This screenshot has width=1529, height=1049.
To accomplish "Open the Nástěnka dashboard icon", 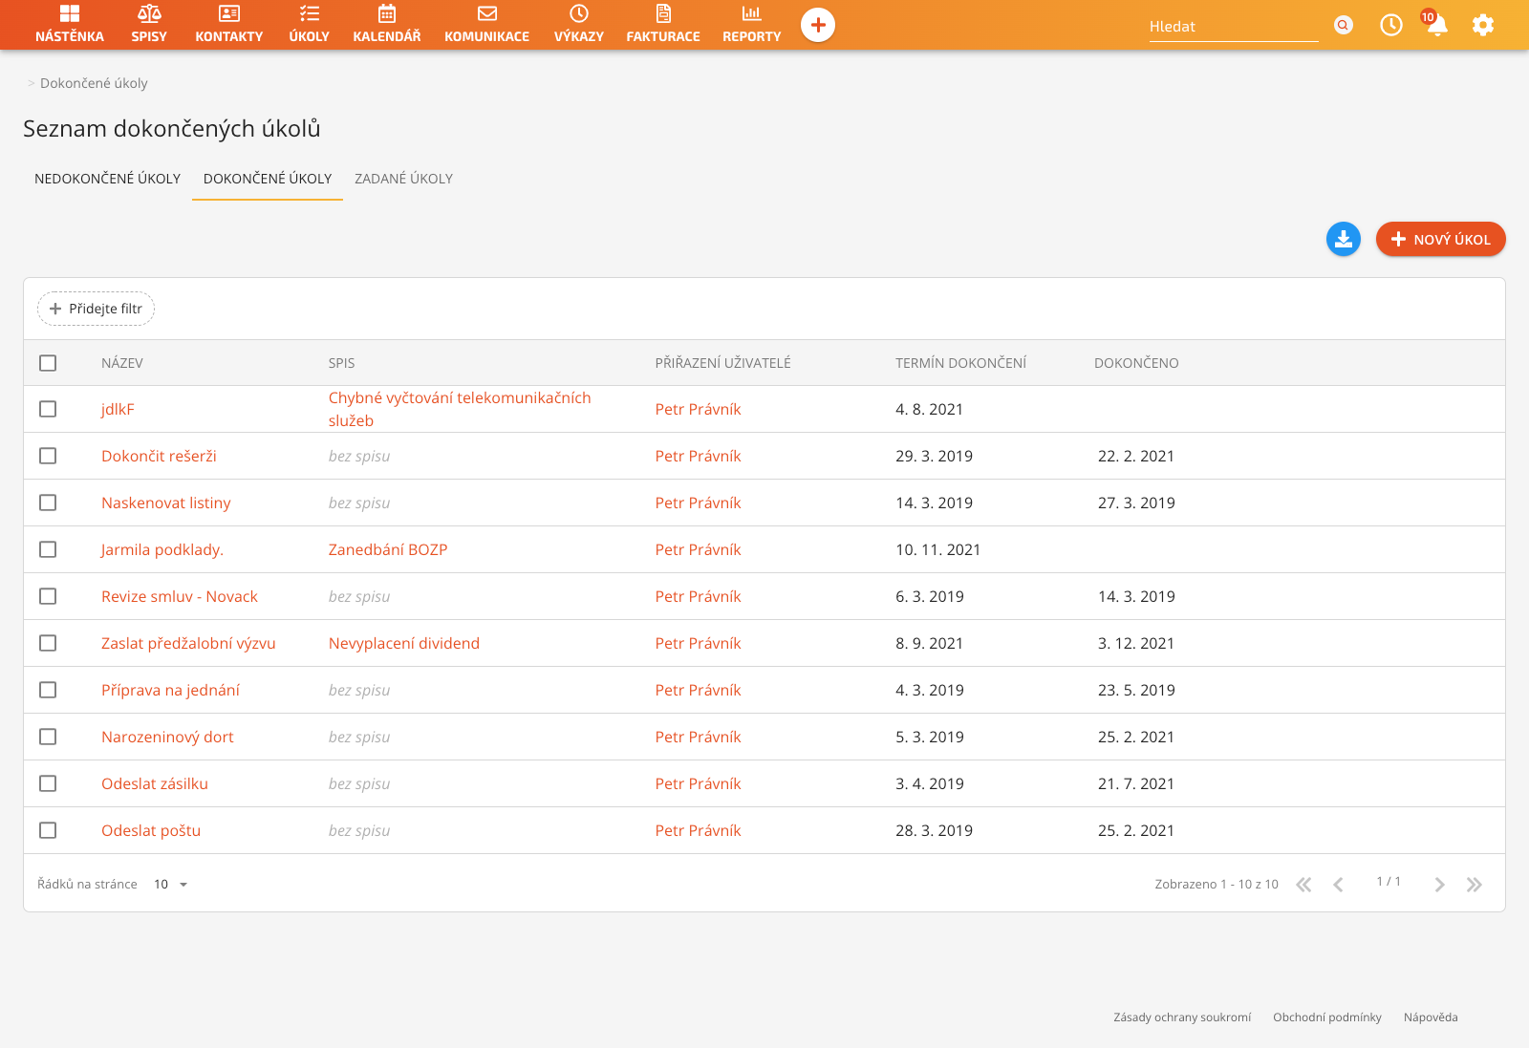I will (x=70, y=13).
